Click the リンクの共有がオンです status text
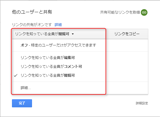This screenshot has width=160, height=117. point(32,25)
